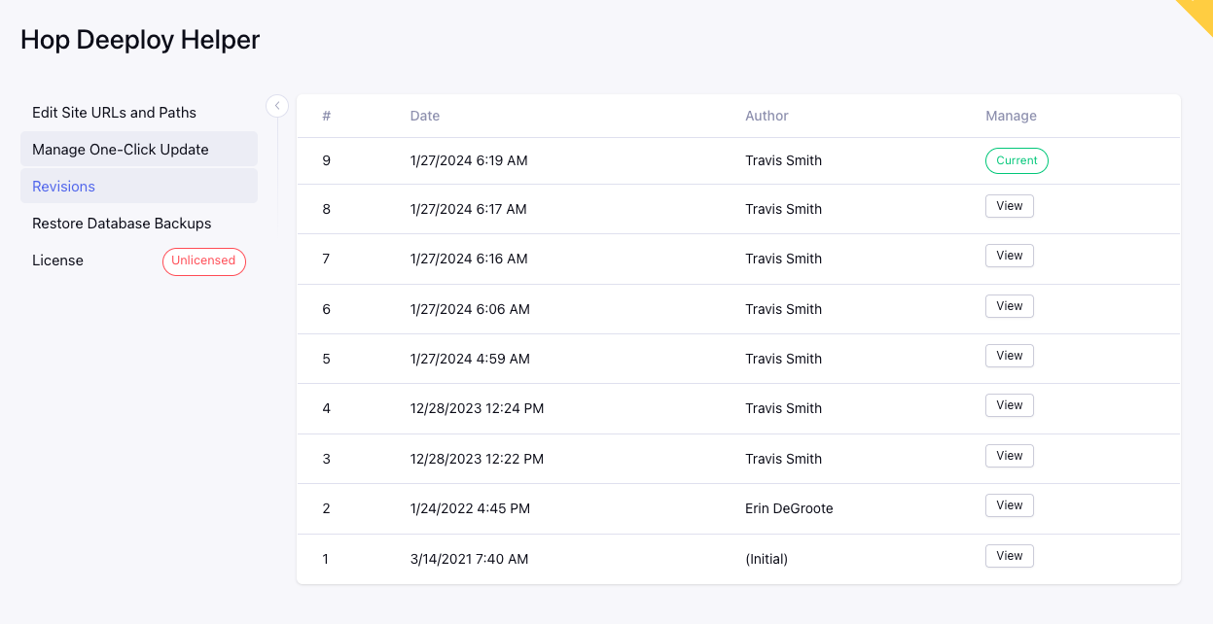Screen dimensions: 1213x624
Task: View Erin DeGroote's revision 2
Action: point(1009,505)
